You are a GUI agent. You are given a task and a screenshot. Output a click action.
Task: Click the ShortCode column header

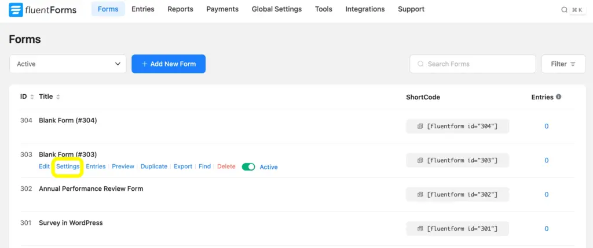[423, 97]
